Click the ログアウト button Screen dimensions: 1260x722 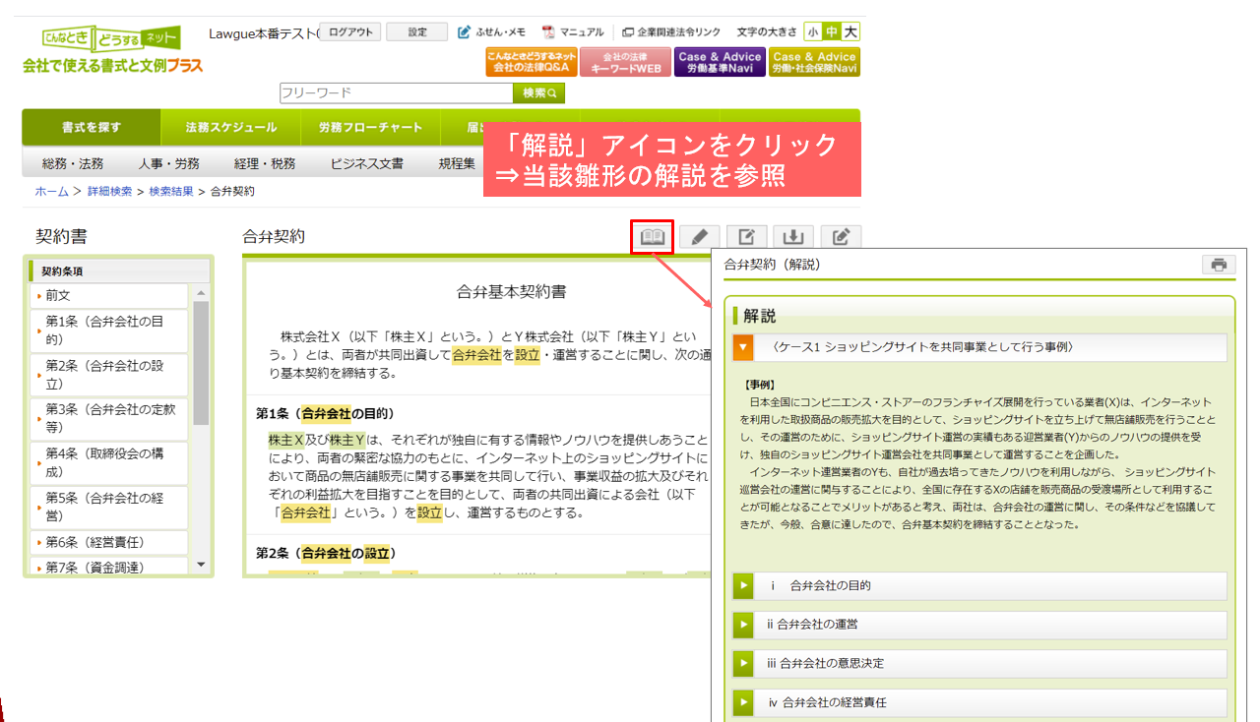[x=350, y=32]
